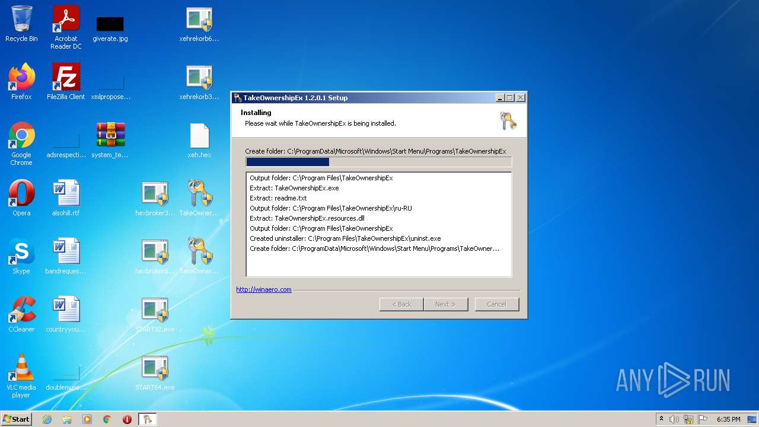Click the installation progress bar
This screenshot has width=759, height=427.
click(378, 162)
